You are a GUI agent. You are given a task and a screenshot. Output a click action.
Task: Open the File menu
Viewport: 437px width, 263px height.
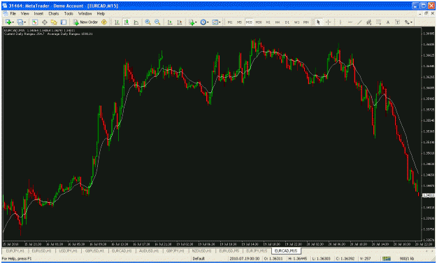pos(13,13)
